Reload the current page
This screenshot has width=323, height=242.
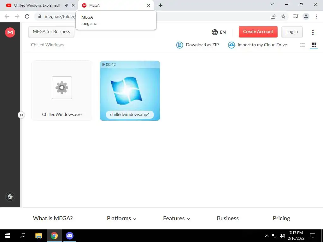point(27,16)
